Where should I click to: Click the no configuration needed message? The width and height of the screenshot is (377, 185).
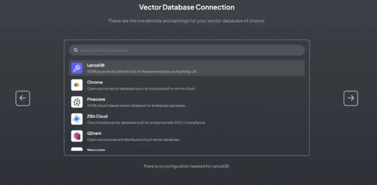pos(187,166)
